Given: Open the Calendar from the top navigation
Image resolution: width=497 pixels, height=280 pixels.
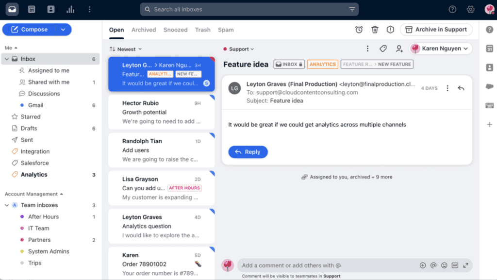Looking at the screenshot, I should click(31, 9).
